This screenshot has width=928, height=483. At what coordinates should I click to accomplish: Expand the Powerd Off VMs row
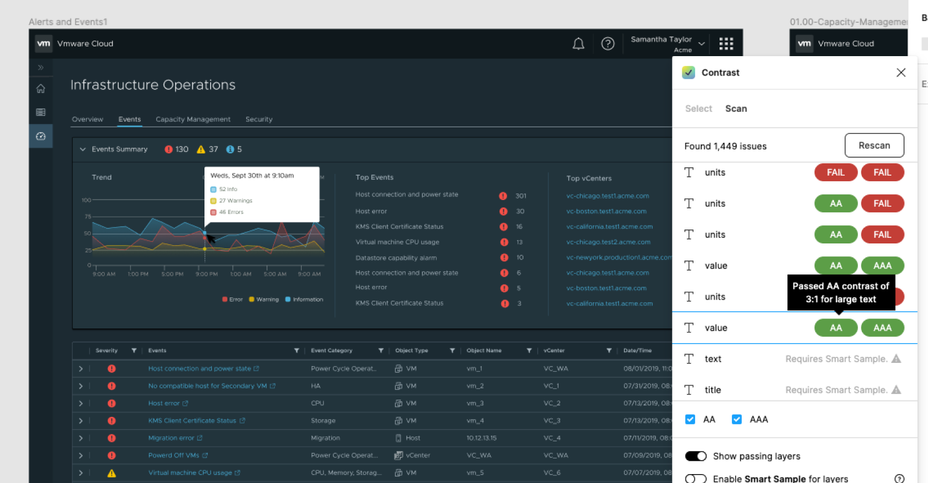pos(81,455)
